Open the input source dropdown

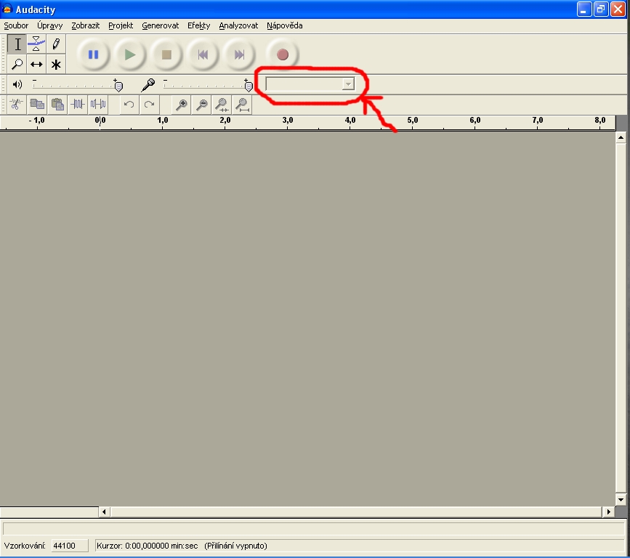click(348, 84)
